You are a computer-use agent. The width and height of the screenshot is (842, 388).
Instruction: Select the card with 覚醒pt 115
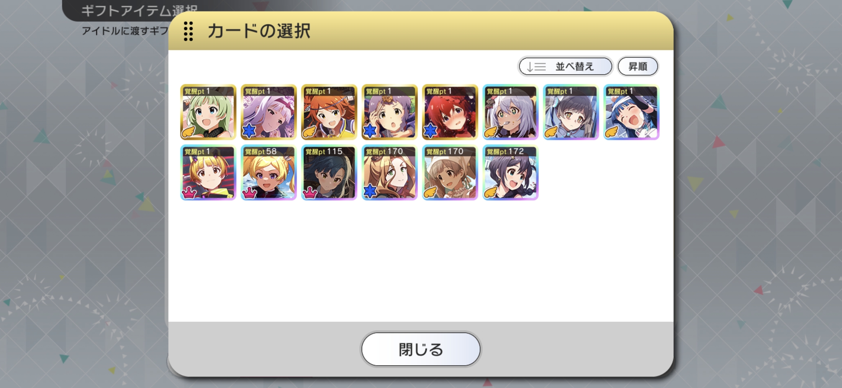click(x=329, y=172)
